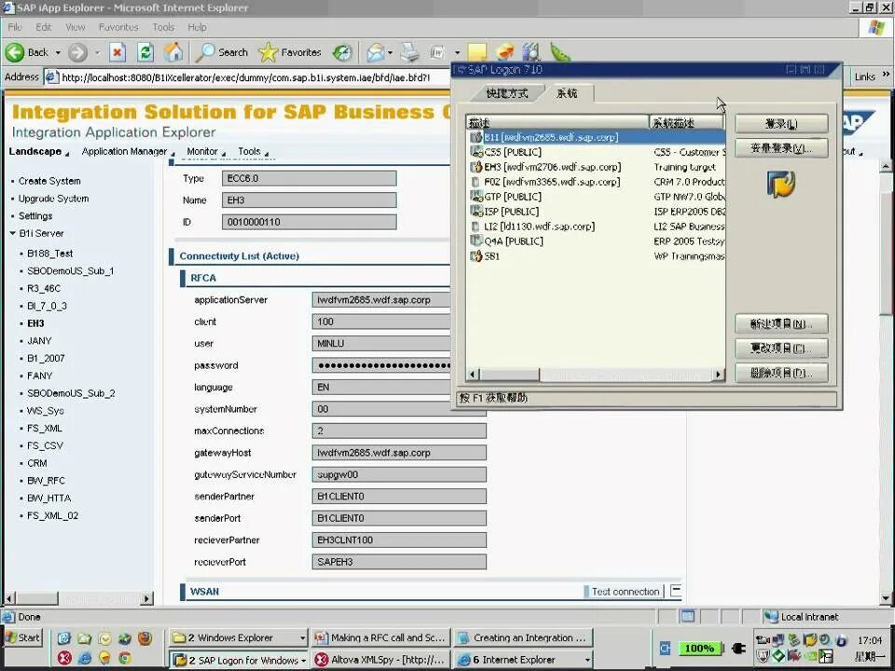
Task: Click the Upgrade System link
Action: pyautogui.click(x=53, y=199)
